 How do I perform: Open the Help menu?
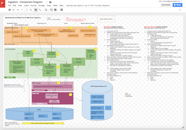[61, 6]
